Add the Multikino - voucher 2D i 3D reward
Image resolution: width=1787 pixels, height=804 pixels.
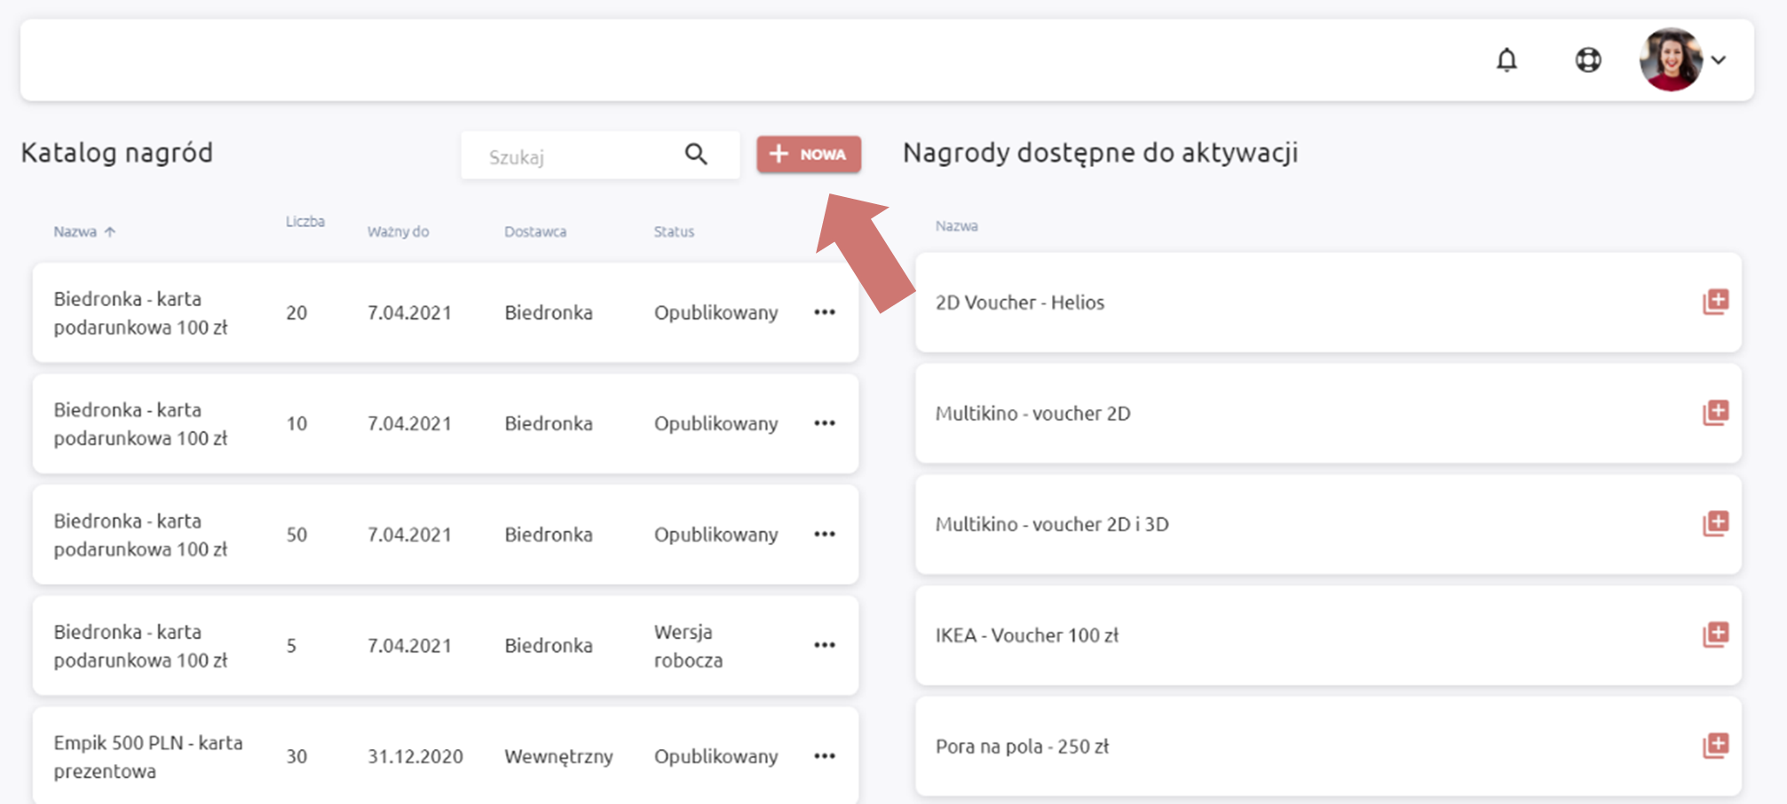point(1715,524)
